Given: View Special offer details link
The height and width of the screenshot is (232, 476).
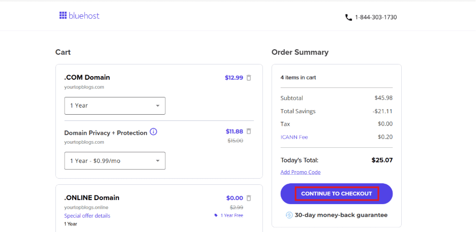Looking at the screenshot, I should 87,216.
